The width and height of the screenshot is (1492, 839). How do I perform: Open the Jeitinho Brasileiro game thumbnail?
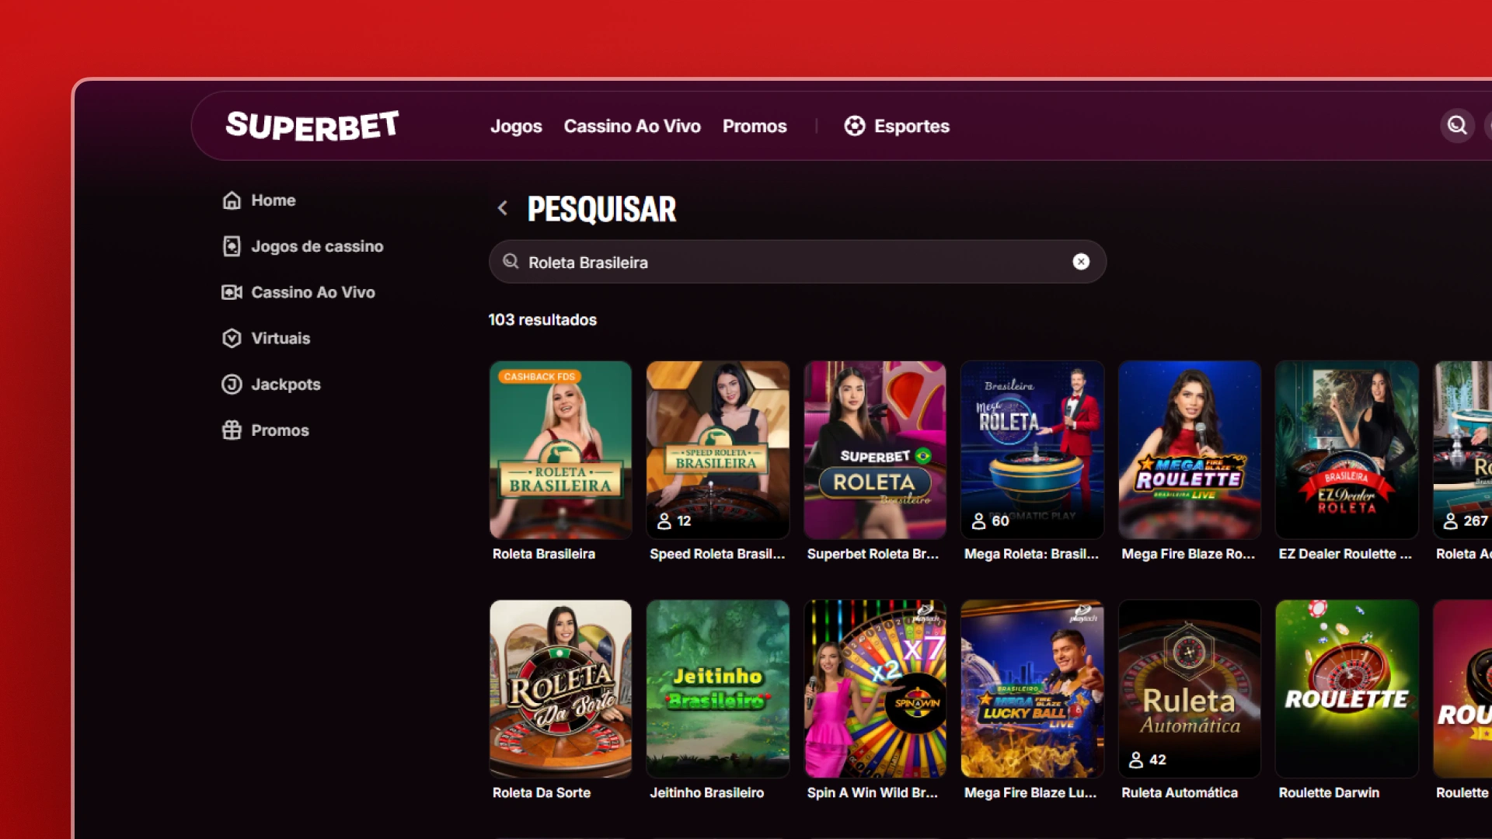tap(718, 689)
